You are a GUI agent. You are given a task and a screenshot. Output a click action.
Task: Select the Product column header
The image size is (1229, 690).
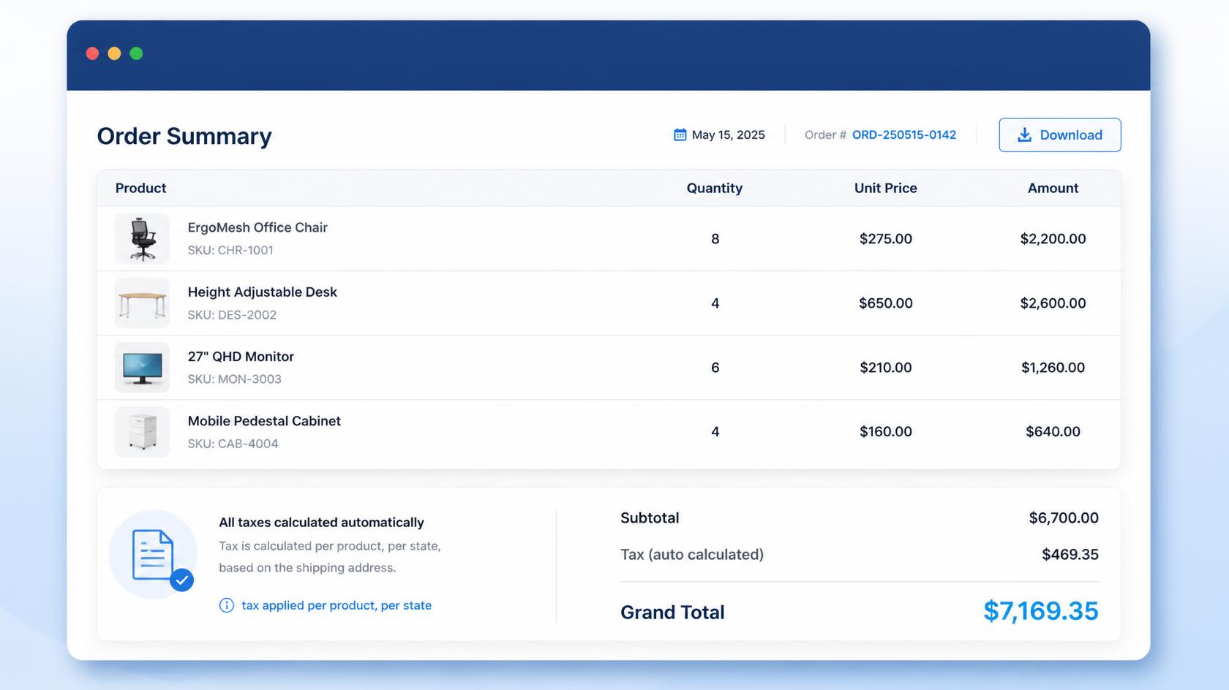(x=140, y=188)
